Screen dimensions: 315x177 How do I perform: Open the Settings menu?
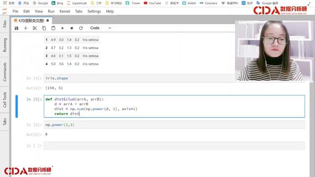tap(94, 11)
